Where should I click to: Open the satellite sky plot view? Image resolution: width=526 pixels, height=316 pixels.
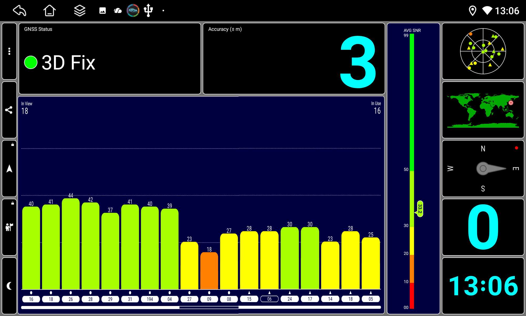tap(483, 51)
